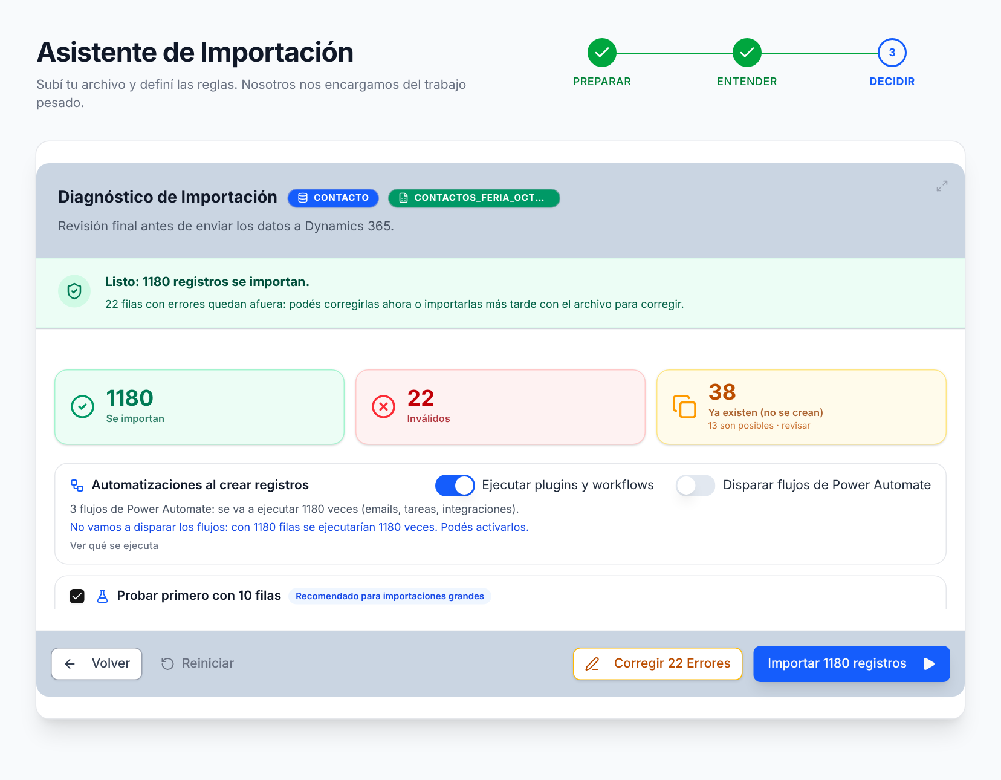Click the Automatizaciones al crear registros title
Viewport: 1001px width, 780px height.
tap(200, 485)
